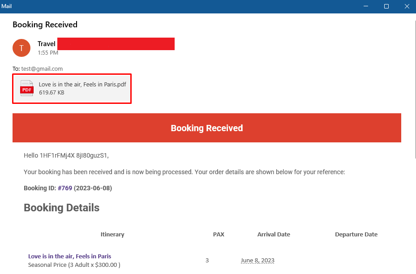Close the Mail window

tap(407, 6)
